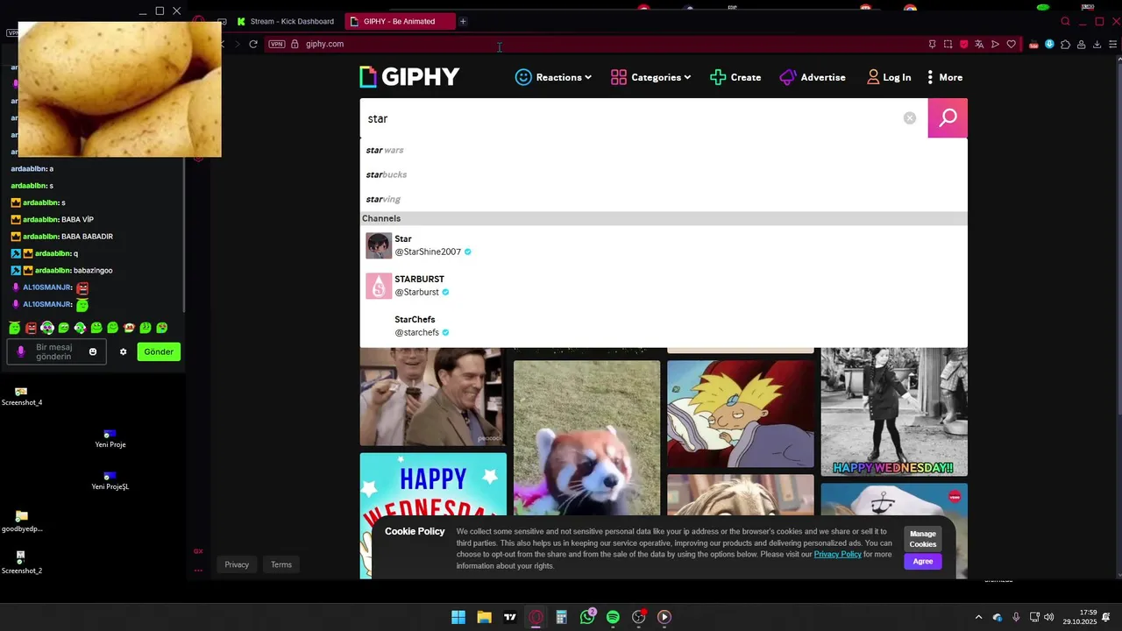Click the blue download extension icon
Screen dimensions: 1122x631
pos(1049,44)
